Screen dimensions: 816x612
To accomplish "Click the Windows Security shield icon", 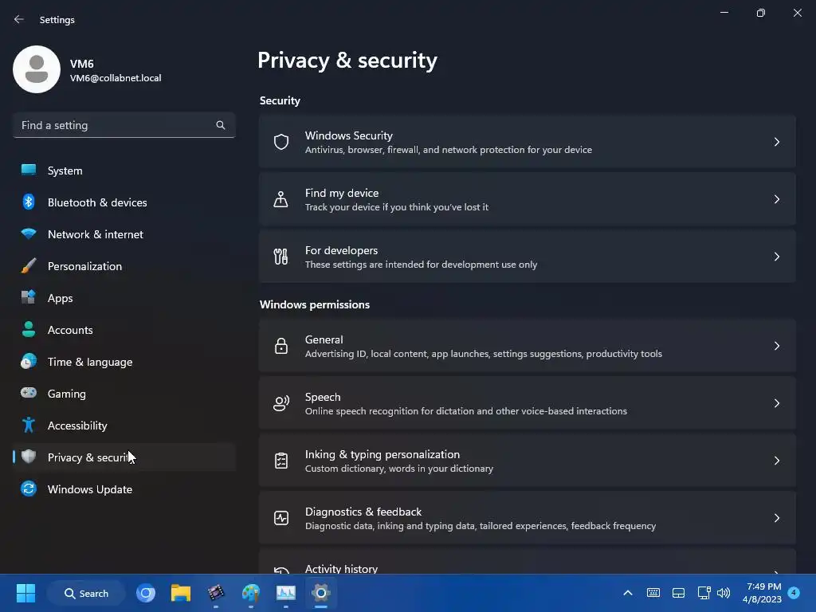I will coord(281,142).
